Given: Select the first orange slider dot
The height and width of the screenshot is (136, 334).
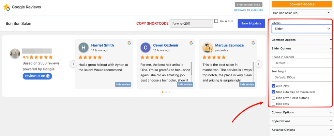Looking at the screenshot, I should 163,92.
